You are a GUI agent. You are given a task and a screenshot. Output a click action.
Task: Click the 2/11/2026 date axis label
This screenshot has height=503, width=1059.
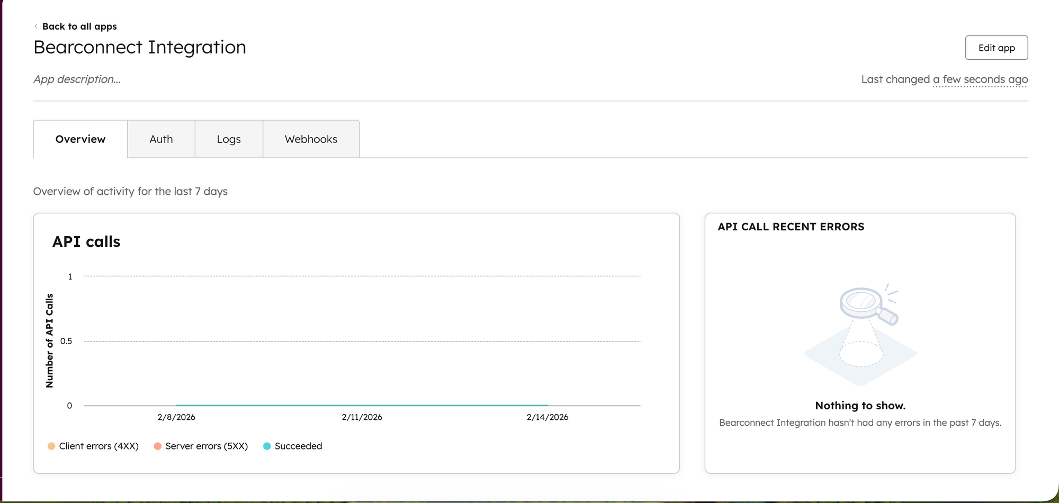click(362, 417)
